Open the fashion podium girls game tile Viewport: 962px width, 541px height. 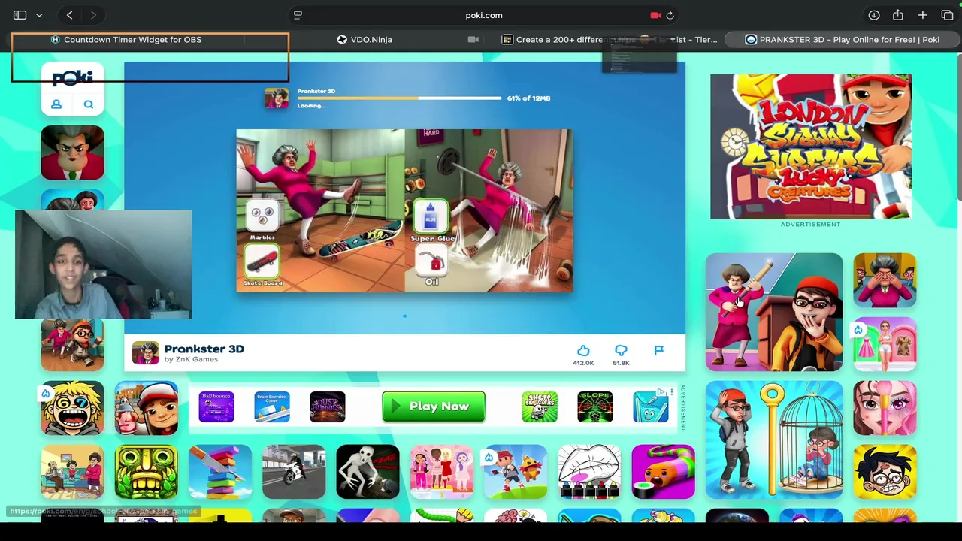click(x=441, y=472)
